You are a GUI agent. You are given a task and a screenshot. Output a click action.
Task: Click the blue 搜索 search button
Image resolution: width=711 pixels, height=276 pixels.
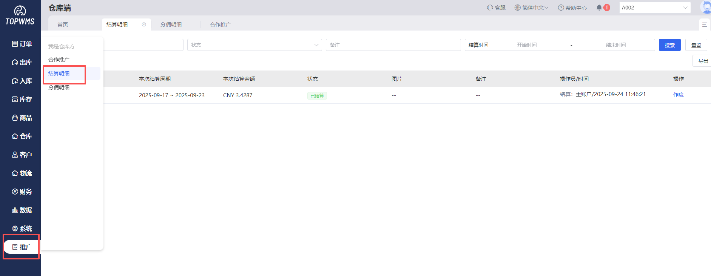tap(670, 45)
